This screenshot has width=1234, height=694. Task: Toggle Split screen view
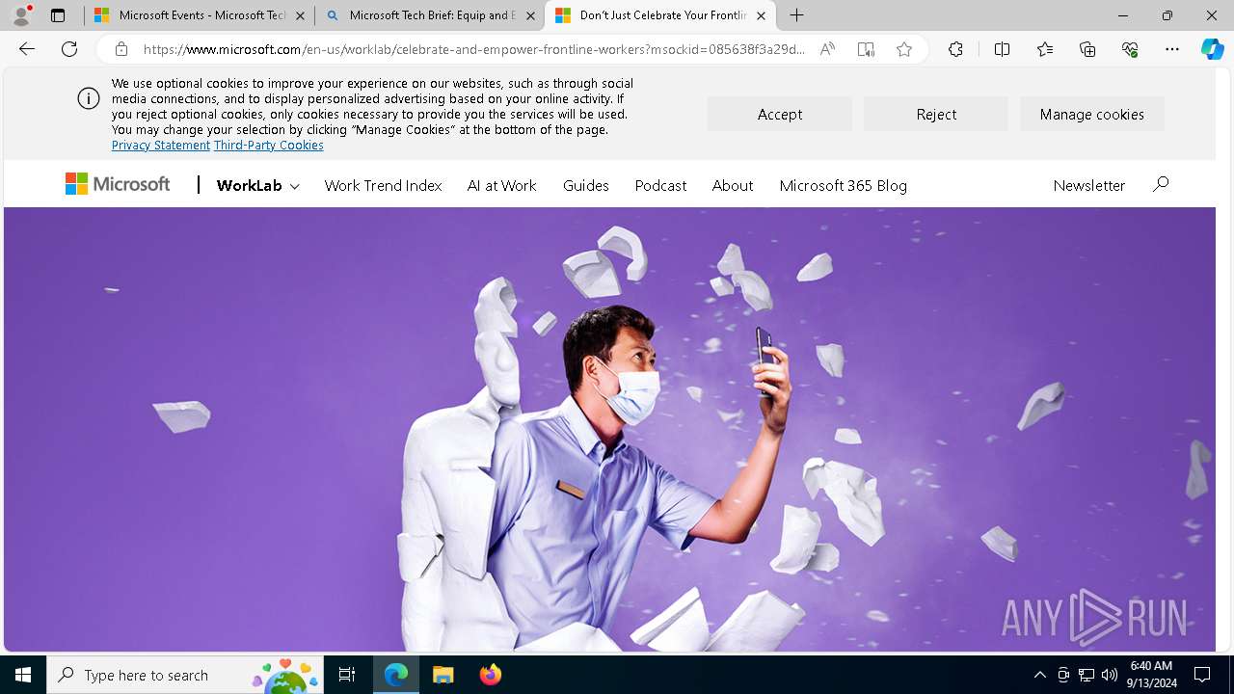(x=1002, y=49)
